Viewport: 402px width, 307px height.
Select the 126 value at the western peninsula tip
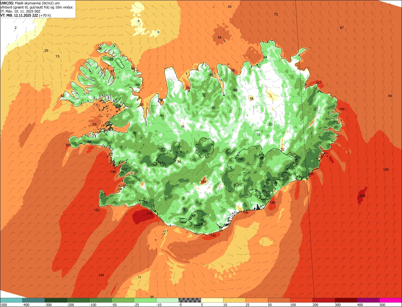point(68,145)
